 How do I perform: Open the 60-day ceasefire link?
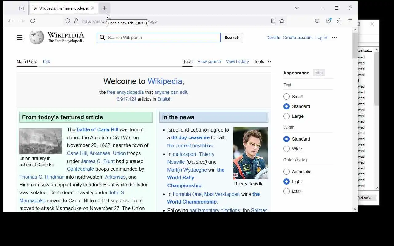pos(191,137)
